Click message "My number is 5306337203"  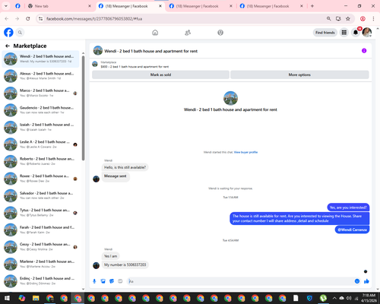tap(125, 264)
